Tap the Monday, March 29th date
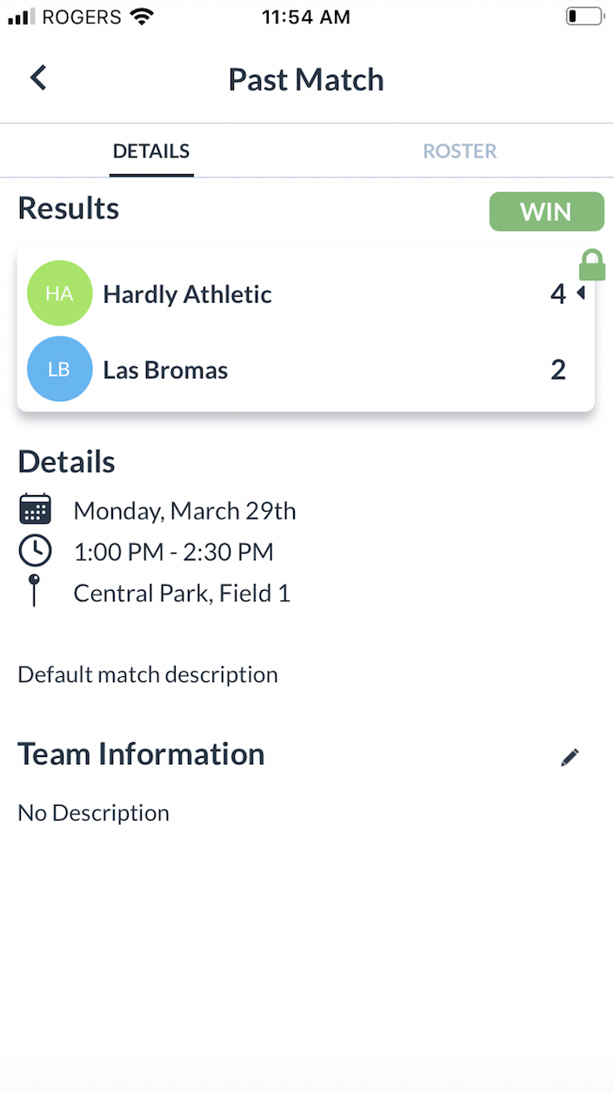Screen dimensions: 614x1093 click(184, 511)
